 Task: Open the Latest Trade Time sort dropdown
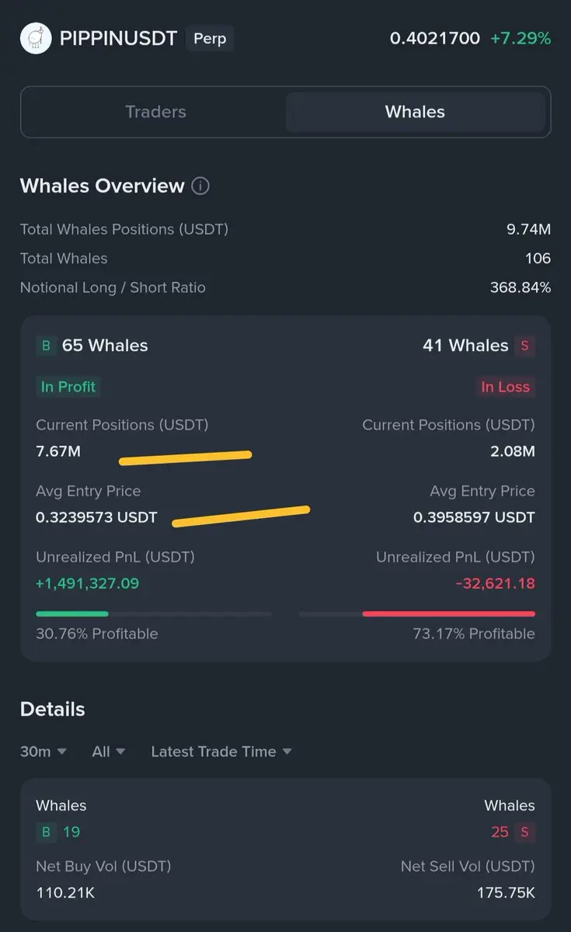221,752
